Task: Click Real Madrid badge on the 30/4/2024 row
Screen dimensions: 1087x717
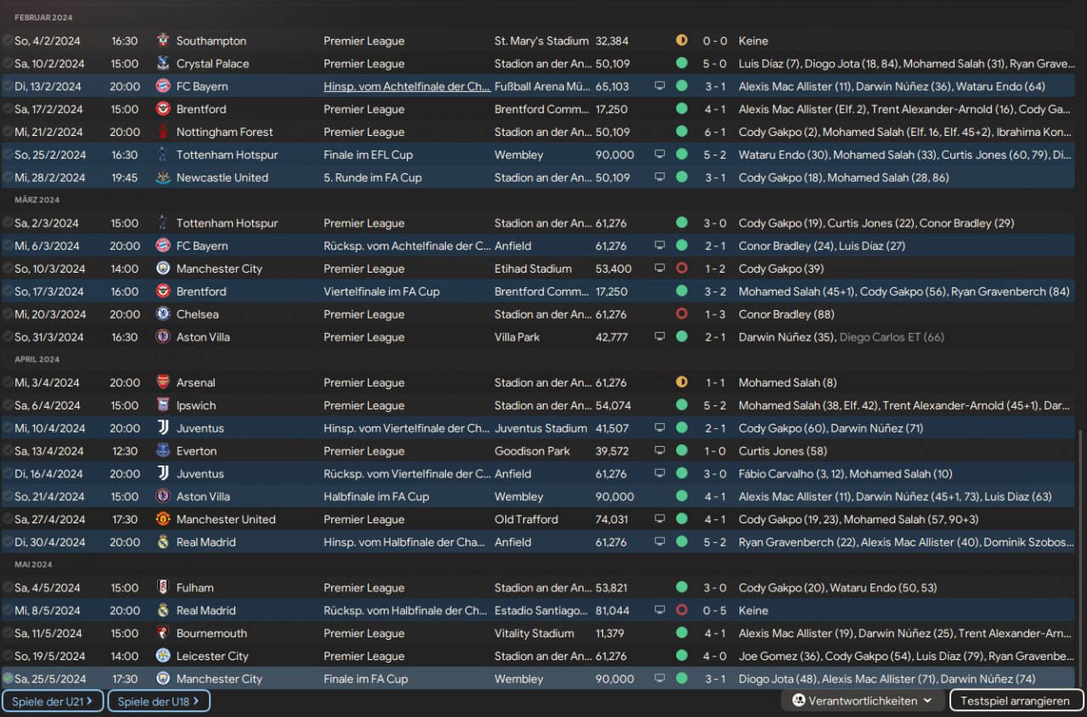Action: pos(163,542)
